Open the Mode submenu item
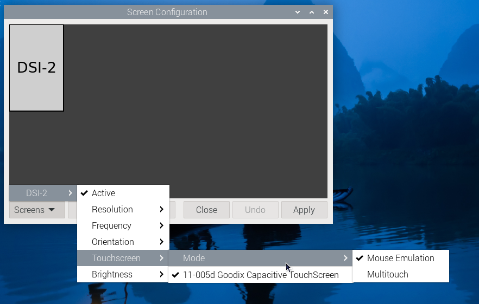The width and height of the screenshot is (479, 304). pos(260,258)
